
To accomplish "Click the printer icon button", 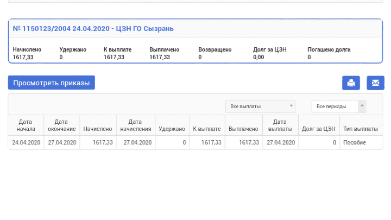I will [351, 83].
